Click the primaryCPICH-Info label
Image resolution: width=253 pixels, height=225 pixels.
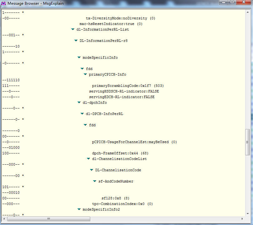pos(107,74)
